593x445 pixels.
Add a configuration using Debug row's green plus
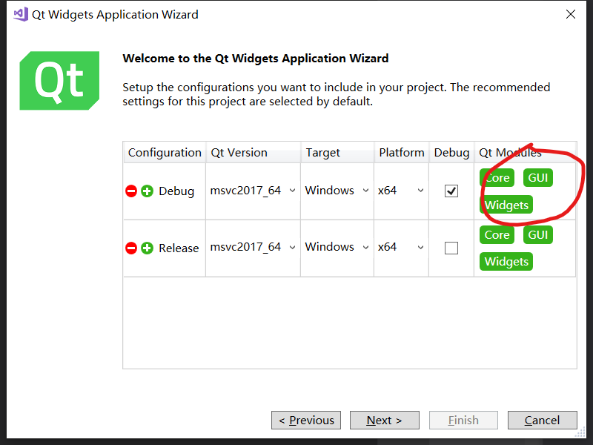coord(147,191)
